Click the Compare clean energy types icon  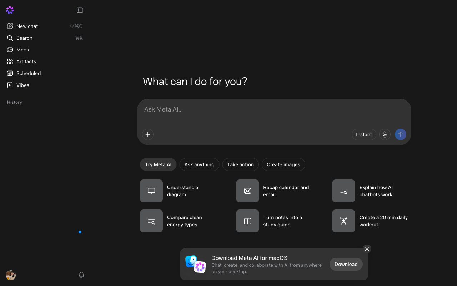(x=151, y=221)
